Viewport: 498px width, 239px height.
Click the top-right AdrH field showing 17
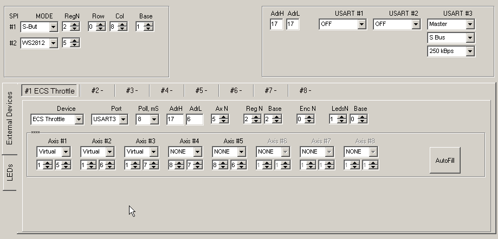point(276,24)
